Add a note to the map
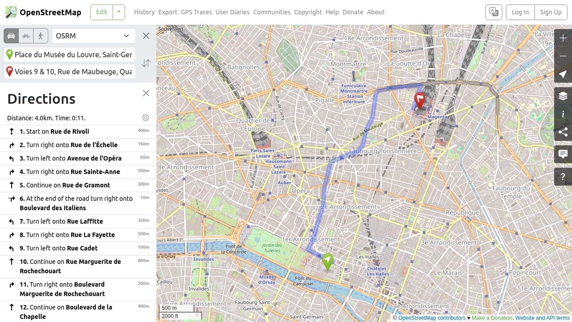Image resolution: width=572 pixels, height=322 pixels. point(563,154)
